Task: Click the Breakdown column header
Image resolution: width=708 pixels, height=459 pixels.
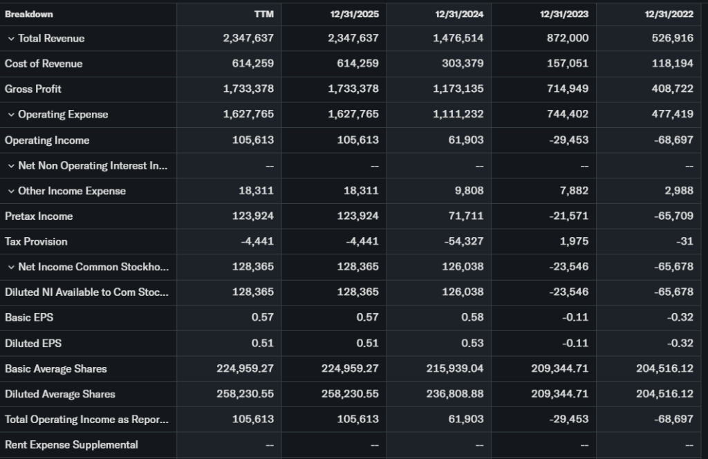Action: click(x=29, y=15)
